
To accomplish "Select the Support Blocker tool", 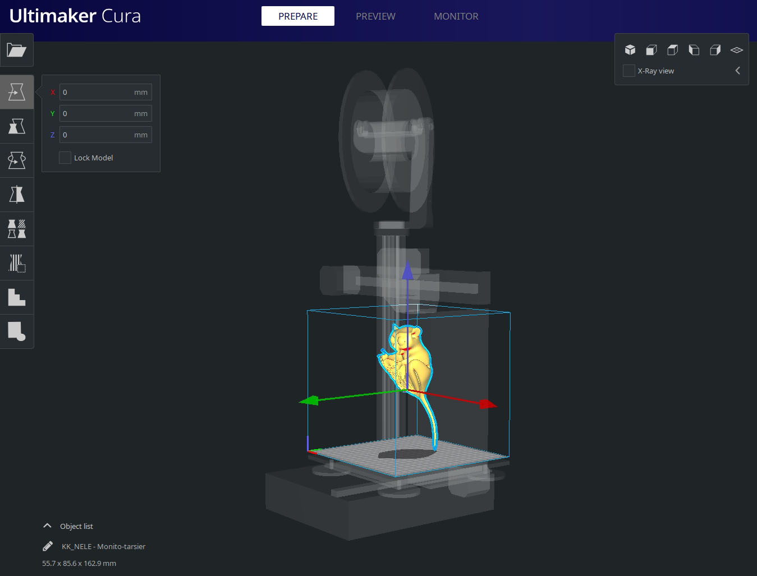I will pos(17,263).
